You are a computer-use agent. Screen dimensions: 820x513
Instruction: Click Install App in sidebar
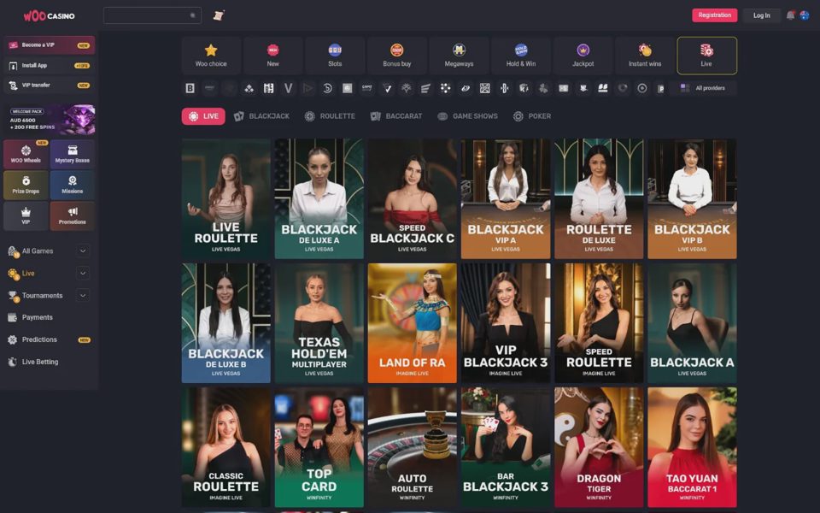tap(50, 66)
